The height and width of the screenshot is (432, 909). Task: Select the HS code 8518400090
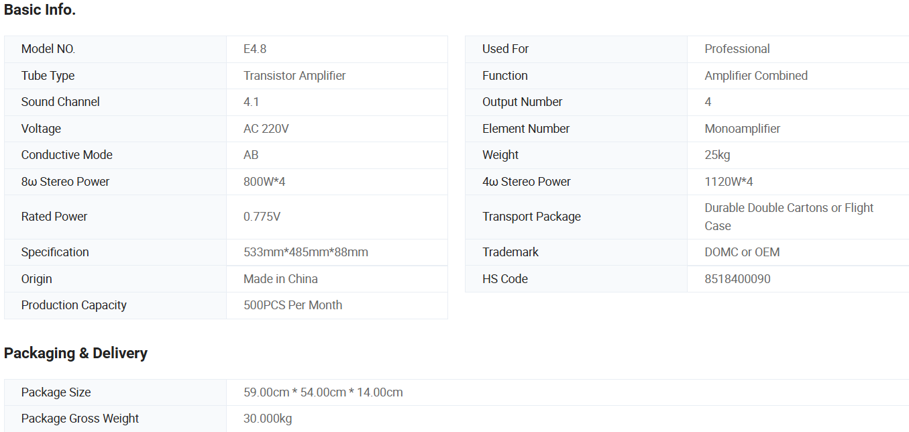click(x=737, y=279)
